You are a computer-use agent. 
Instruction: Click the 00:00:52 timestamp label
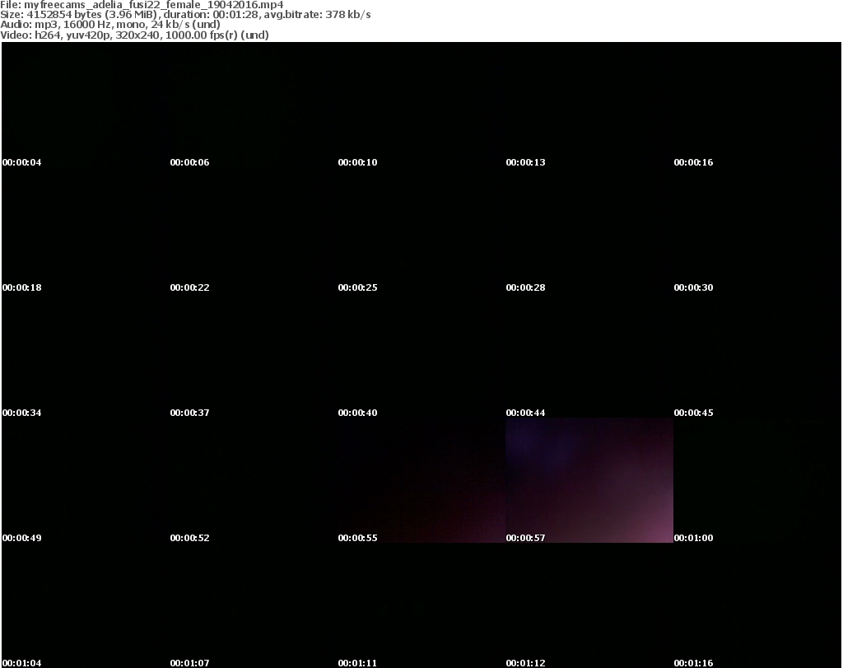190,539
